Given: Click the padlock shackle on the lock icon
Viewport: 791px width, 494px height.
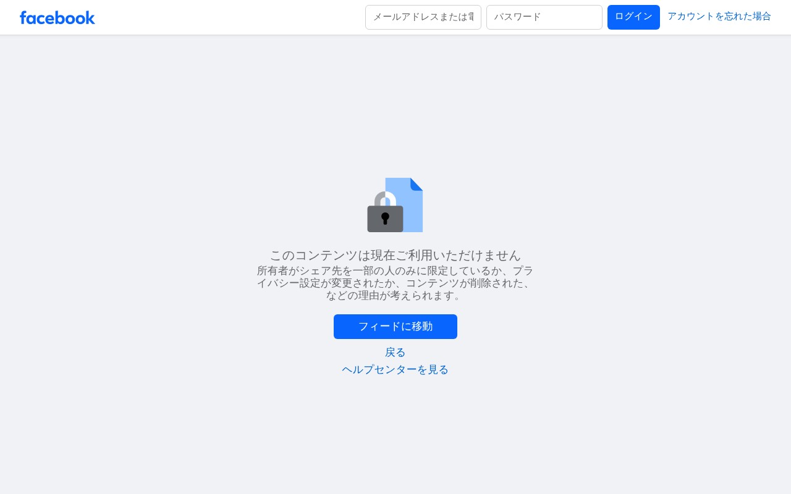Looking at the screenshot, I should point(385,199).
